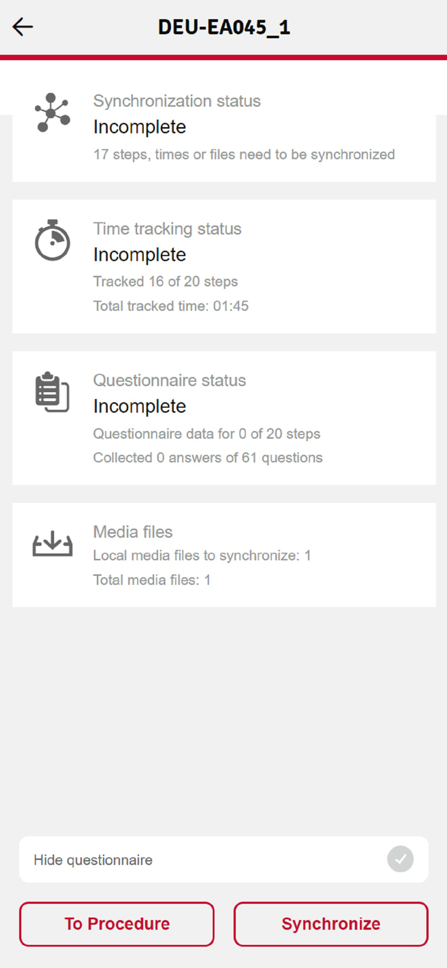Click the media files download tray icon
The height and width of the screenshot is (968, 447).
pos(52,544)
